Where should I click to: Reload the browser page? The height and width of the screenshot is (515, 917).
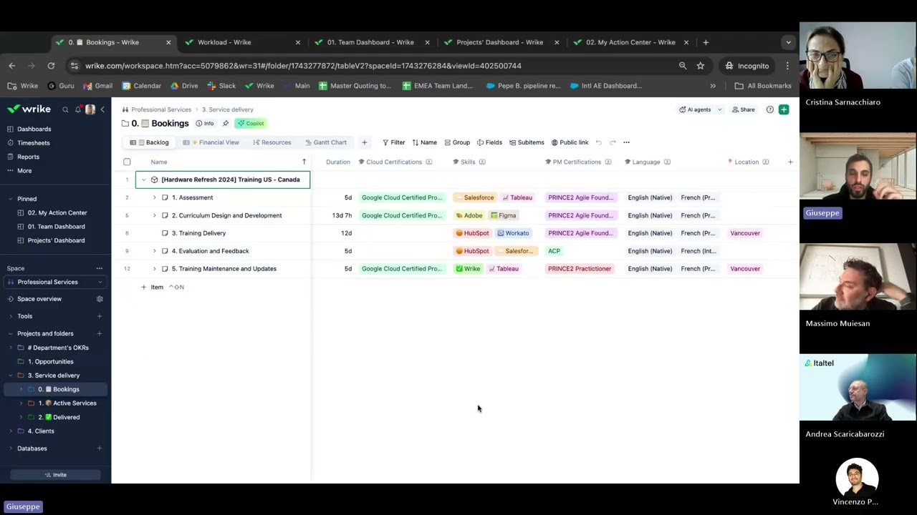[x=51, y=66]
